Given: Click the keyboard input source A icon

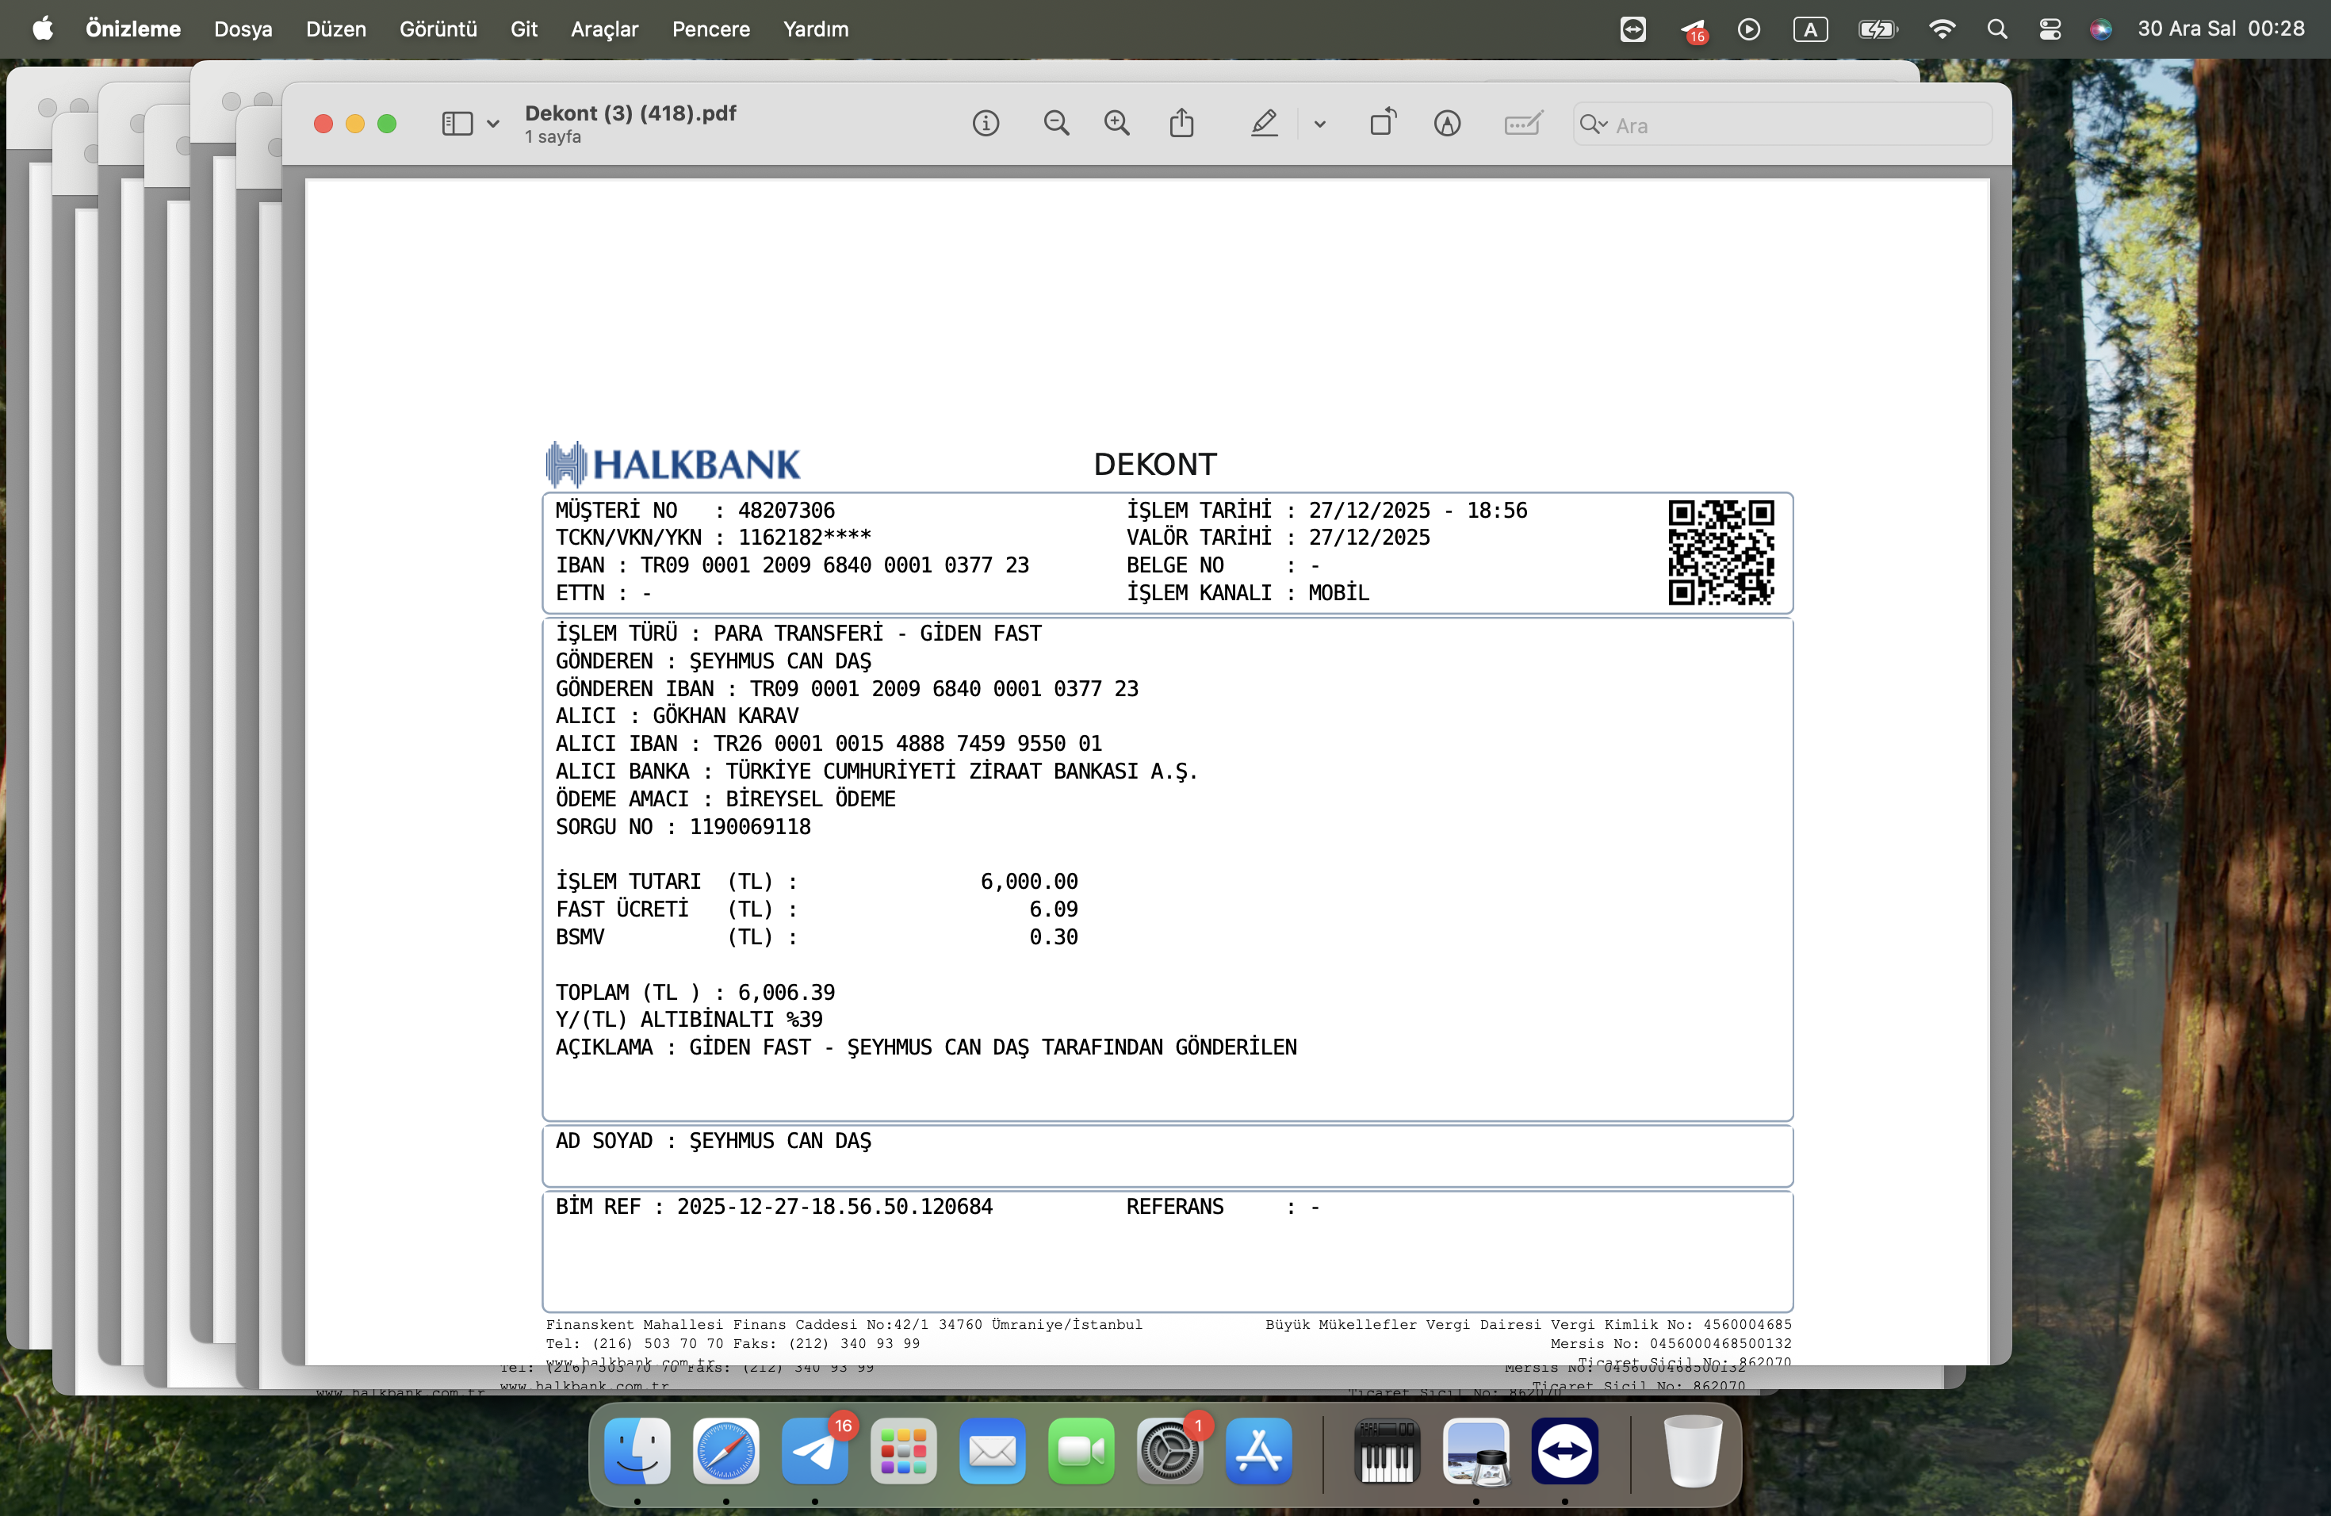Looking at the screenshot, I should pyautogui.click(x=1810, y=29).
